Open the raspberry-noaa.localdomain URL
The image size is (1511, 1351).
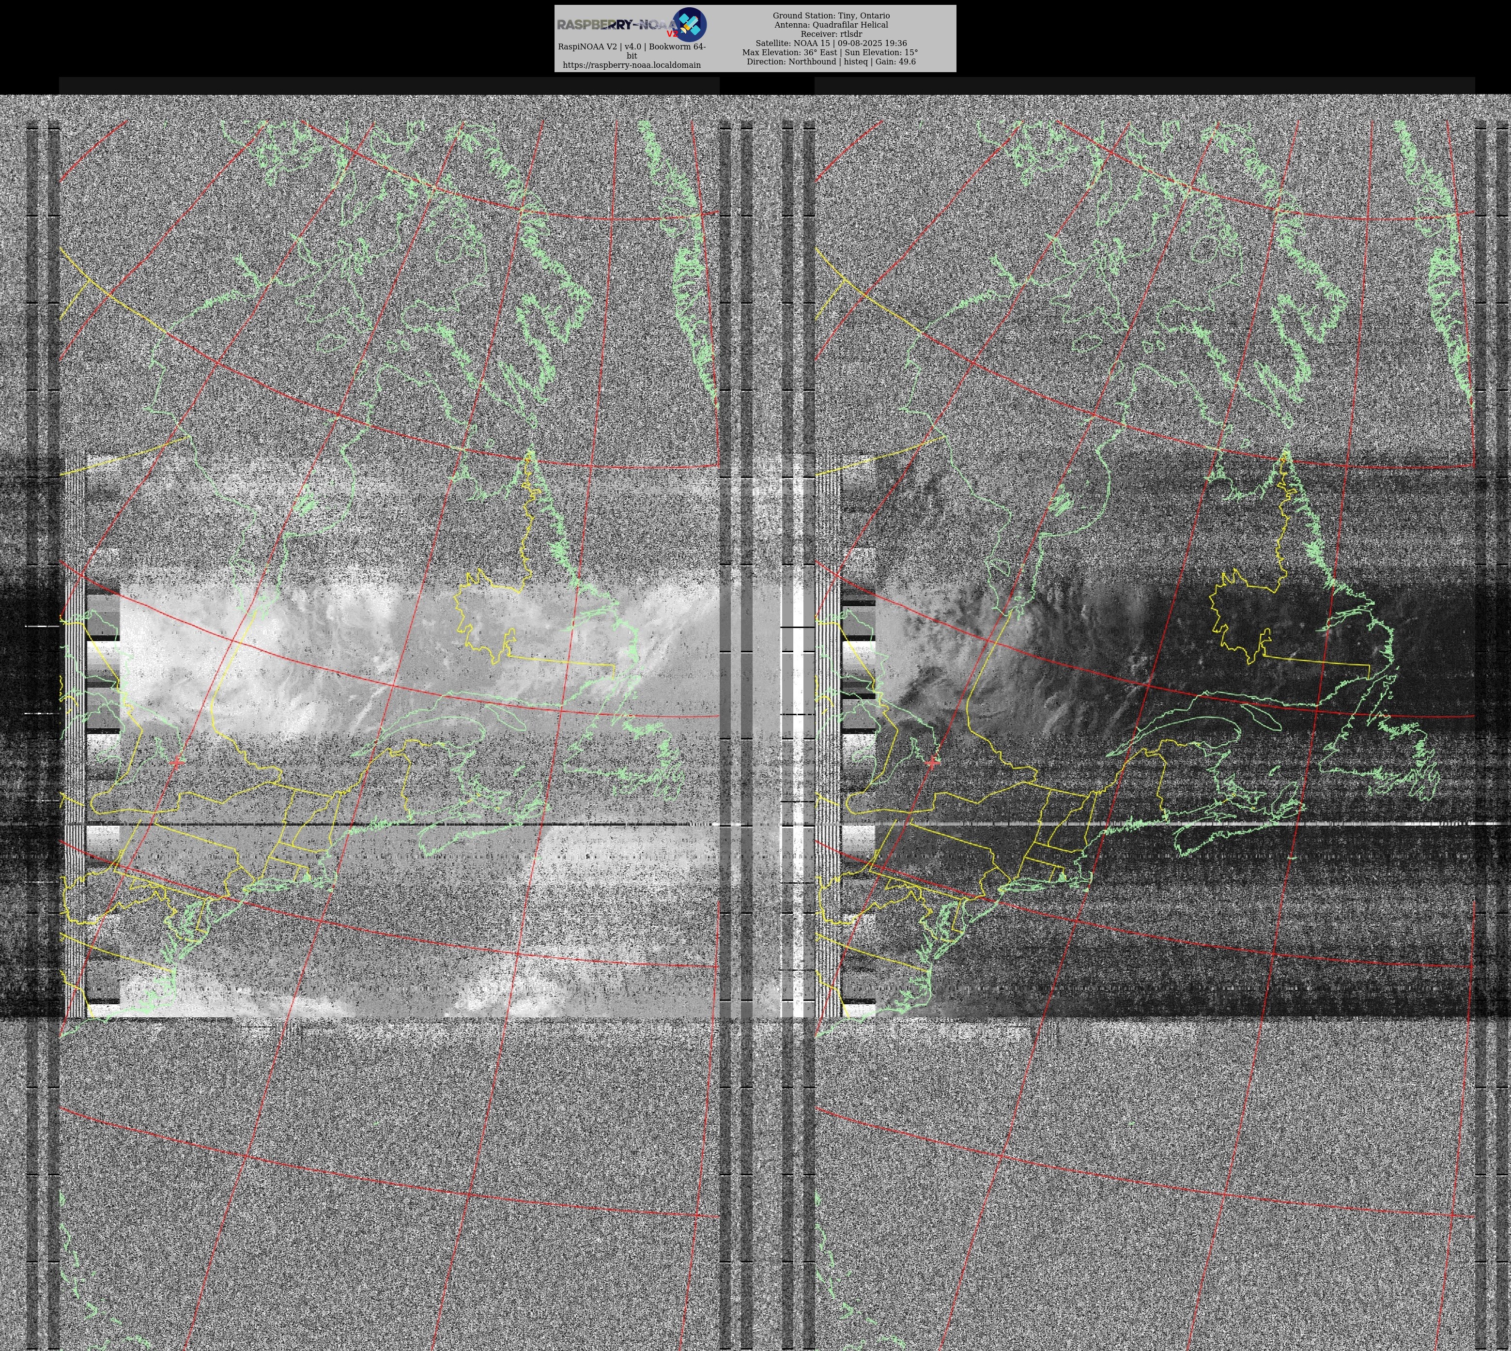631,65
